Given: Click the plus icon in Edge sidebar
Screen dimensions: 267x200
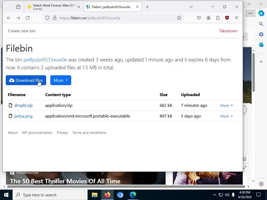Looking at the screenshot, I should click(x=261, y=61).
